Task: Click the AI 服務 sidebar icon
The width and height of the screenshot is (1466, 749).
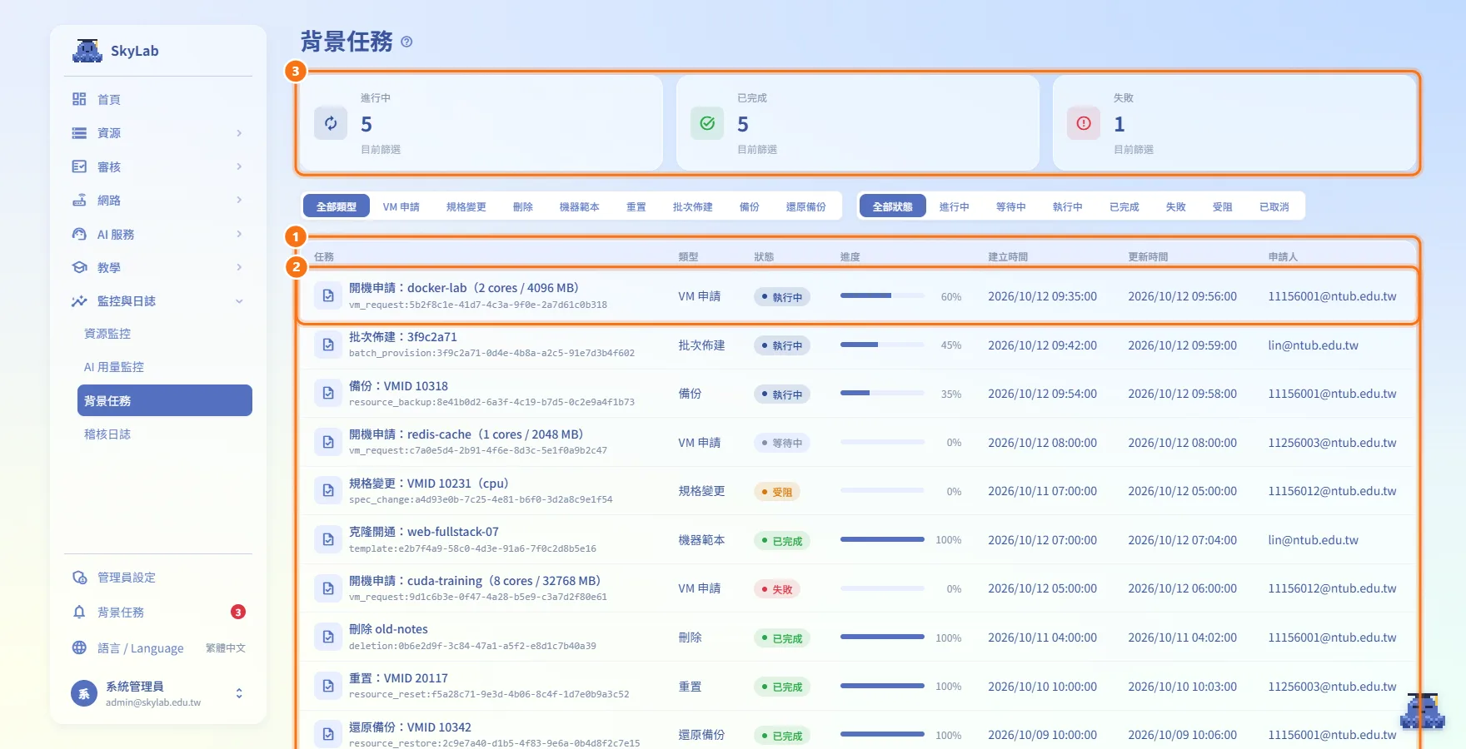Action: [79, 234]
